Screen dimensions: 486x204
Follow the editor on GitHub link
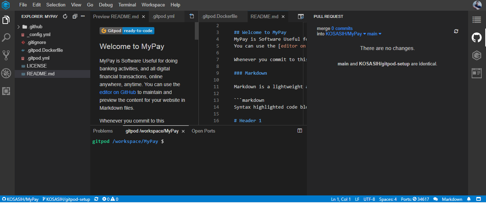pyautogui.click(x=118, y=92)
